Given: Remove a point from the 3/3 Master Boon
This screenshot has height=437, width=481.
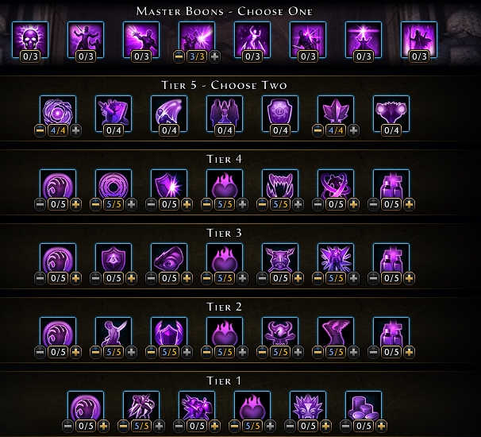Looking at the screenshot, I should tap(179, 57).
